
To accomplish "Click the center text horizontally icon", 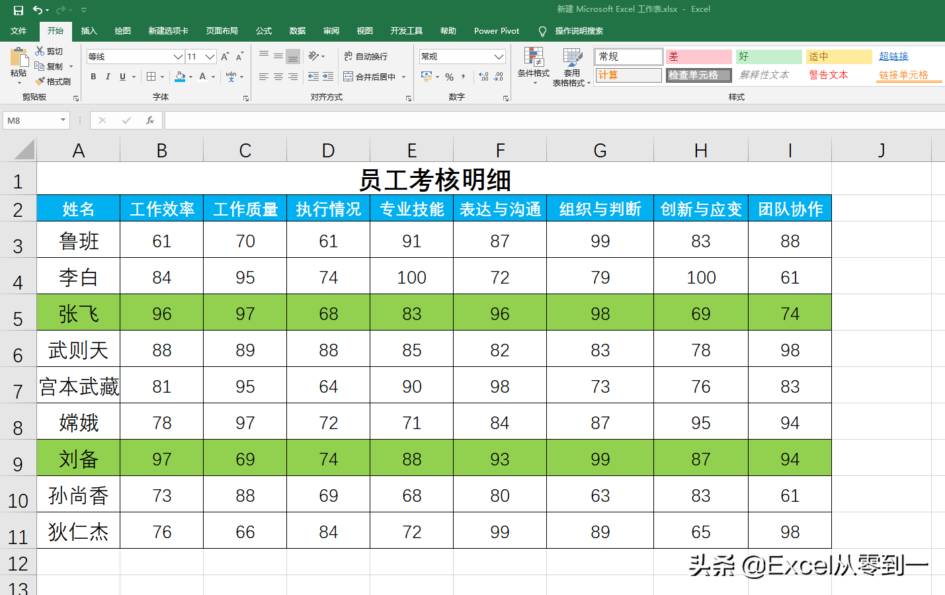I will click(278, 77).
